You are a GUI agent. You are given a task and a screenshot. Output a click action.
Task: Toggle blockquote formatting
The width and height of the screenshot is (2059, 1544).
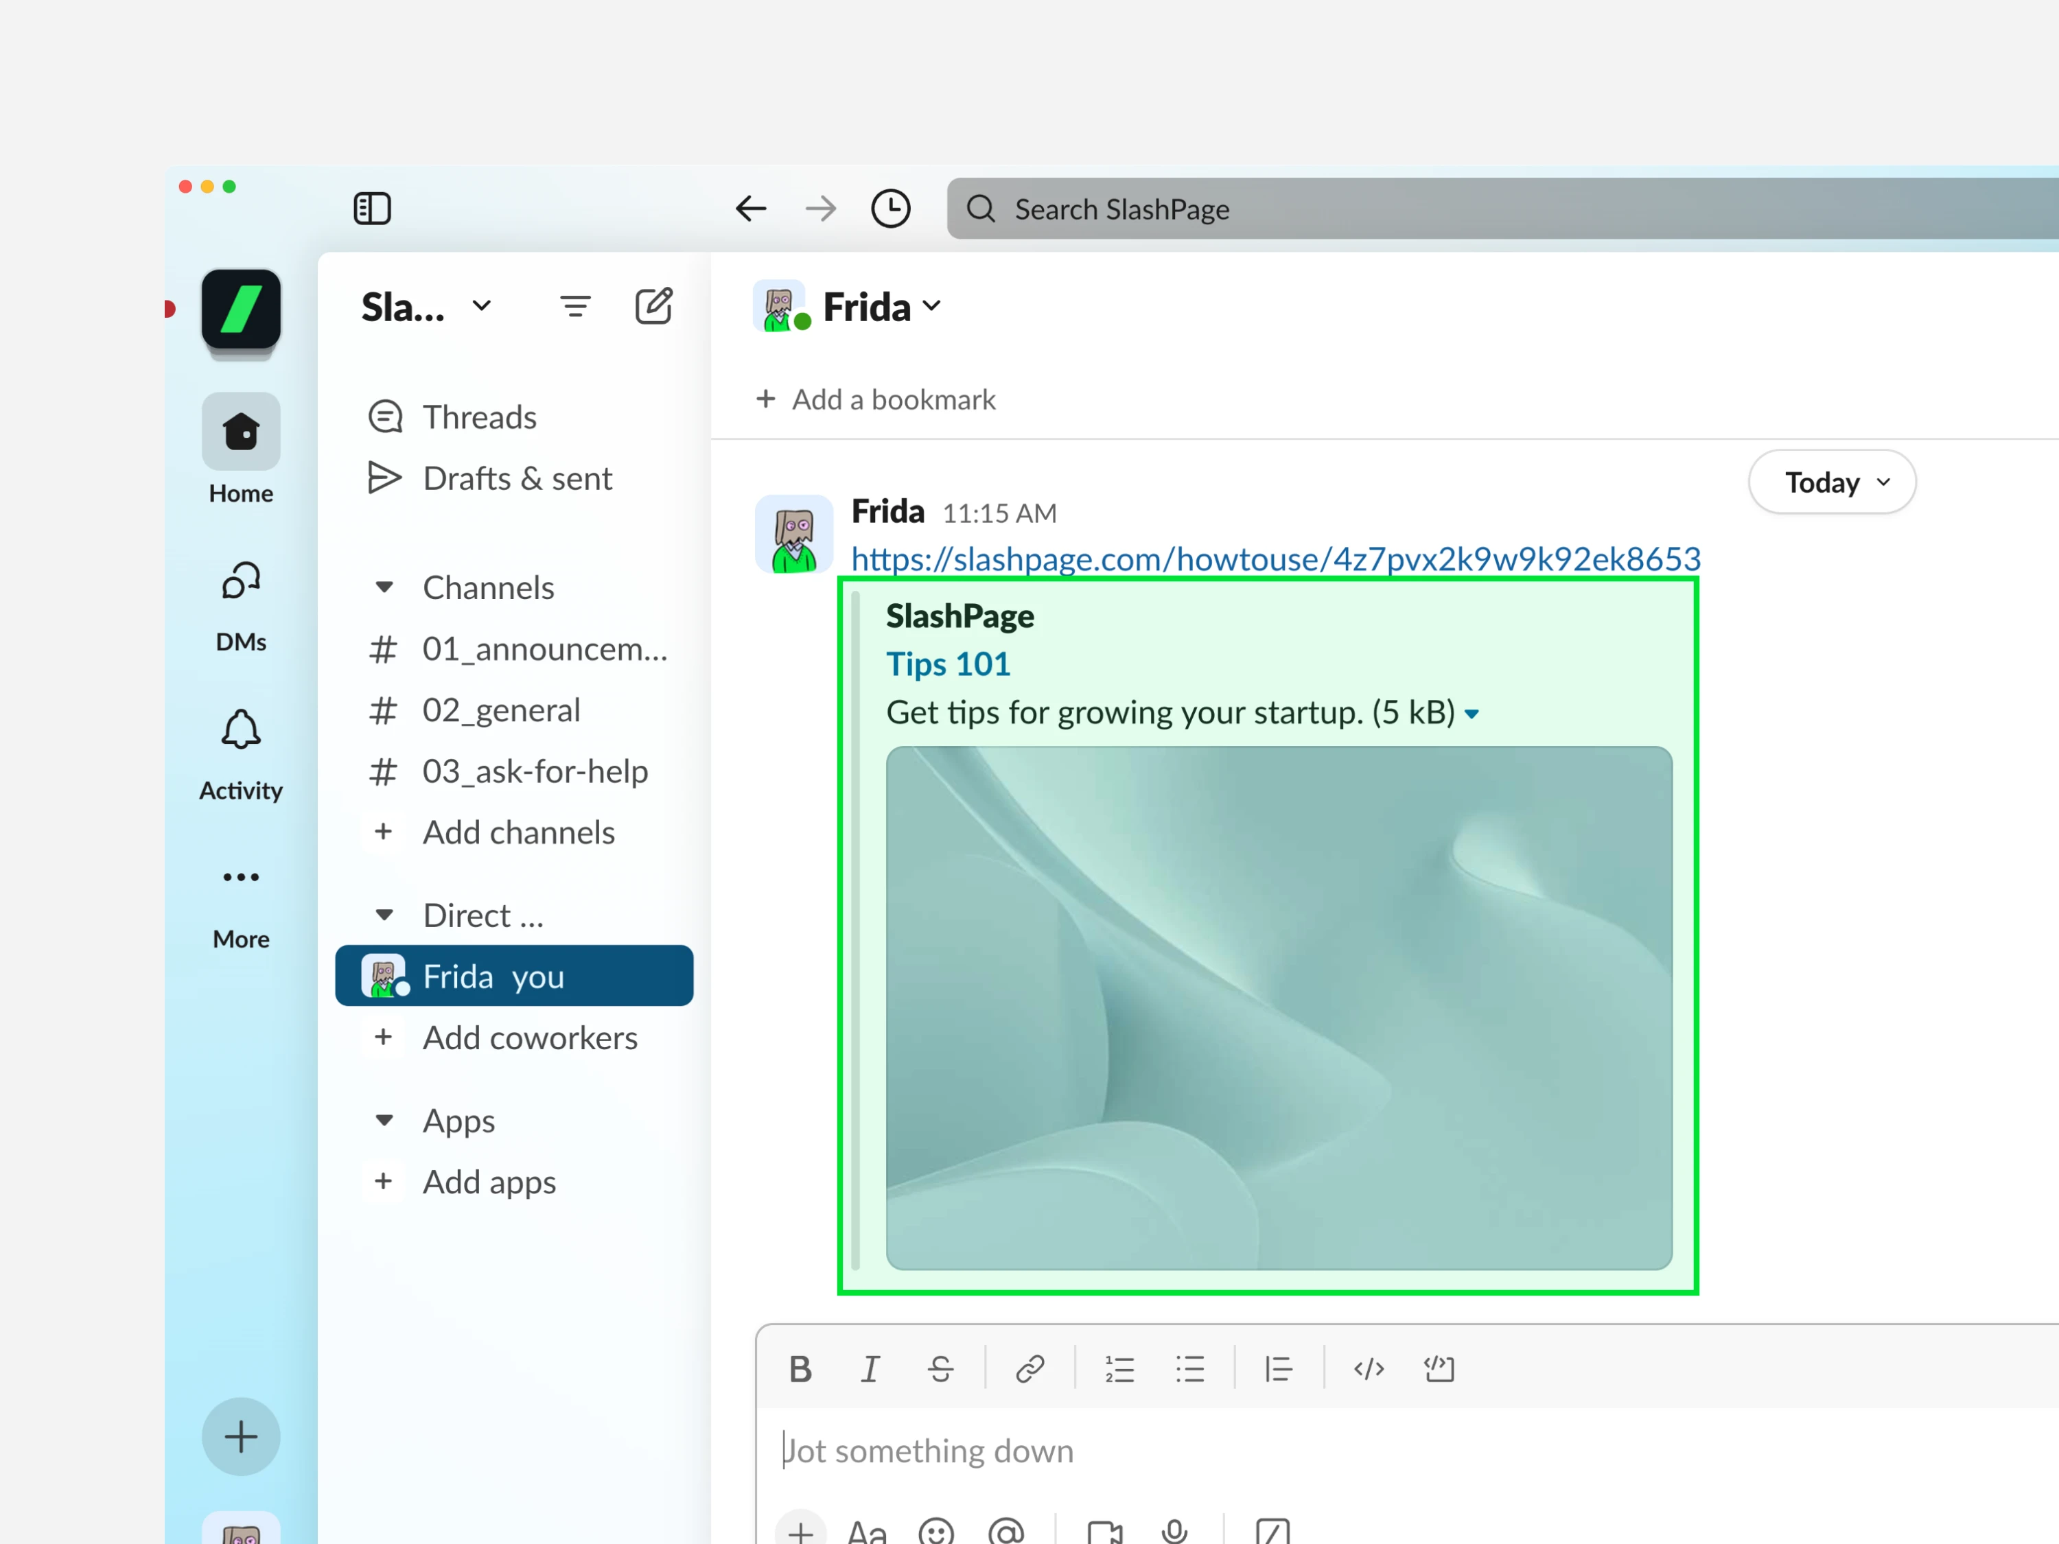click(1279, 1369)
